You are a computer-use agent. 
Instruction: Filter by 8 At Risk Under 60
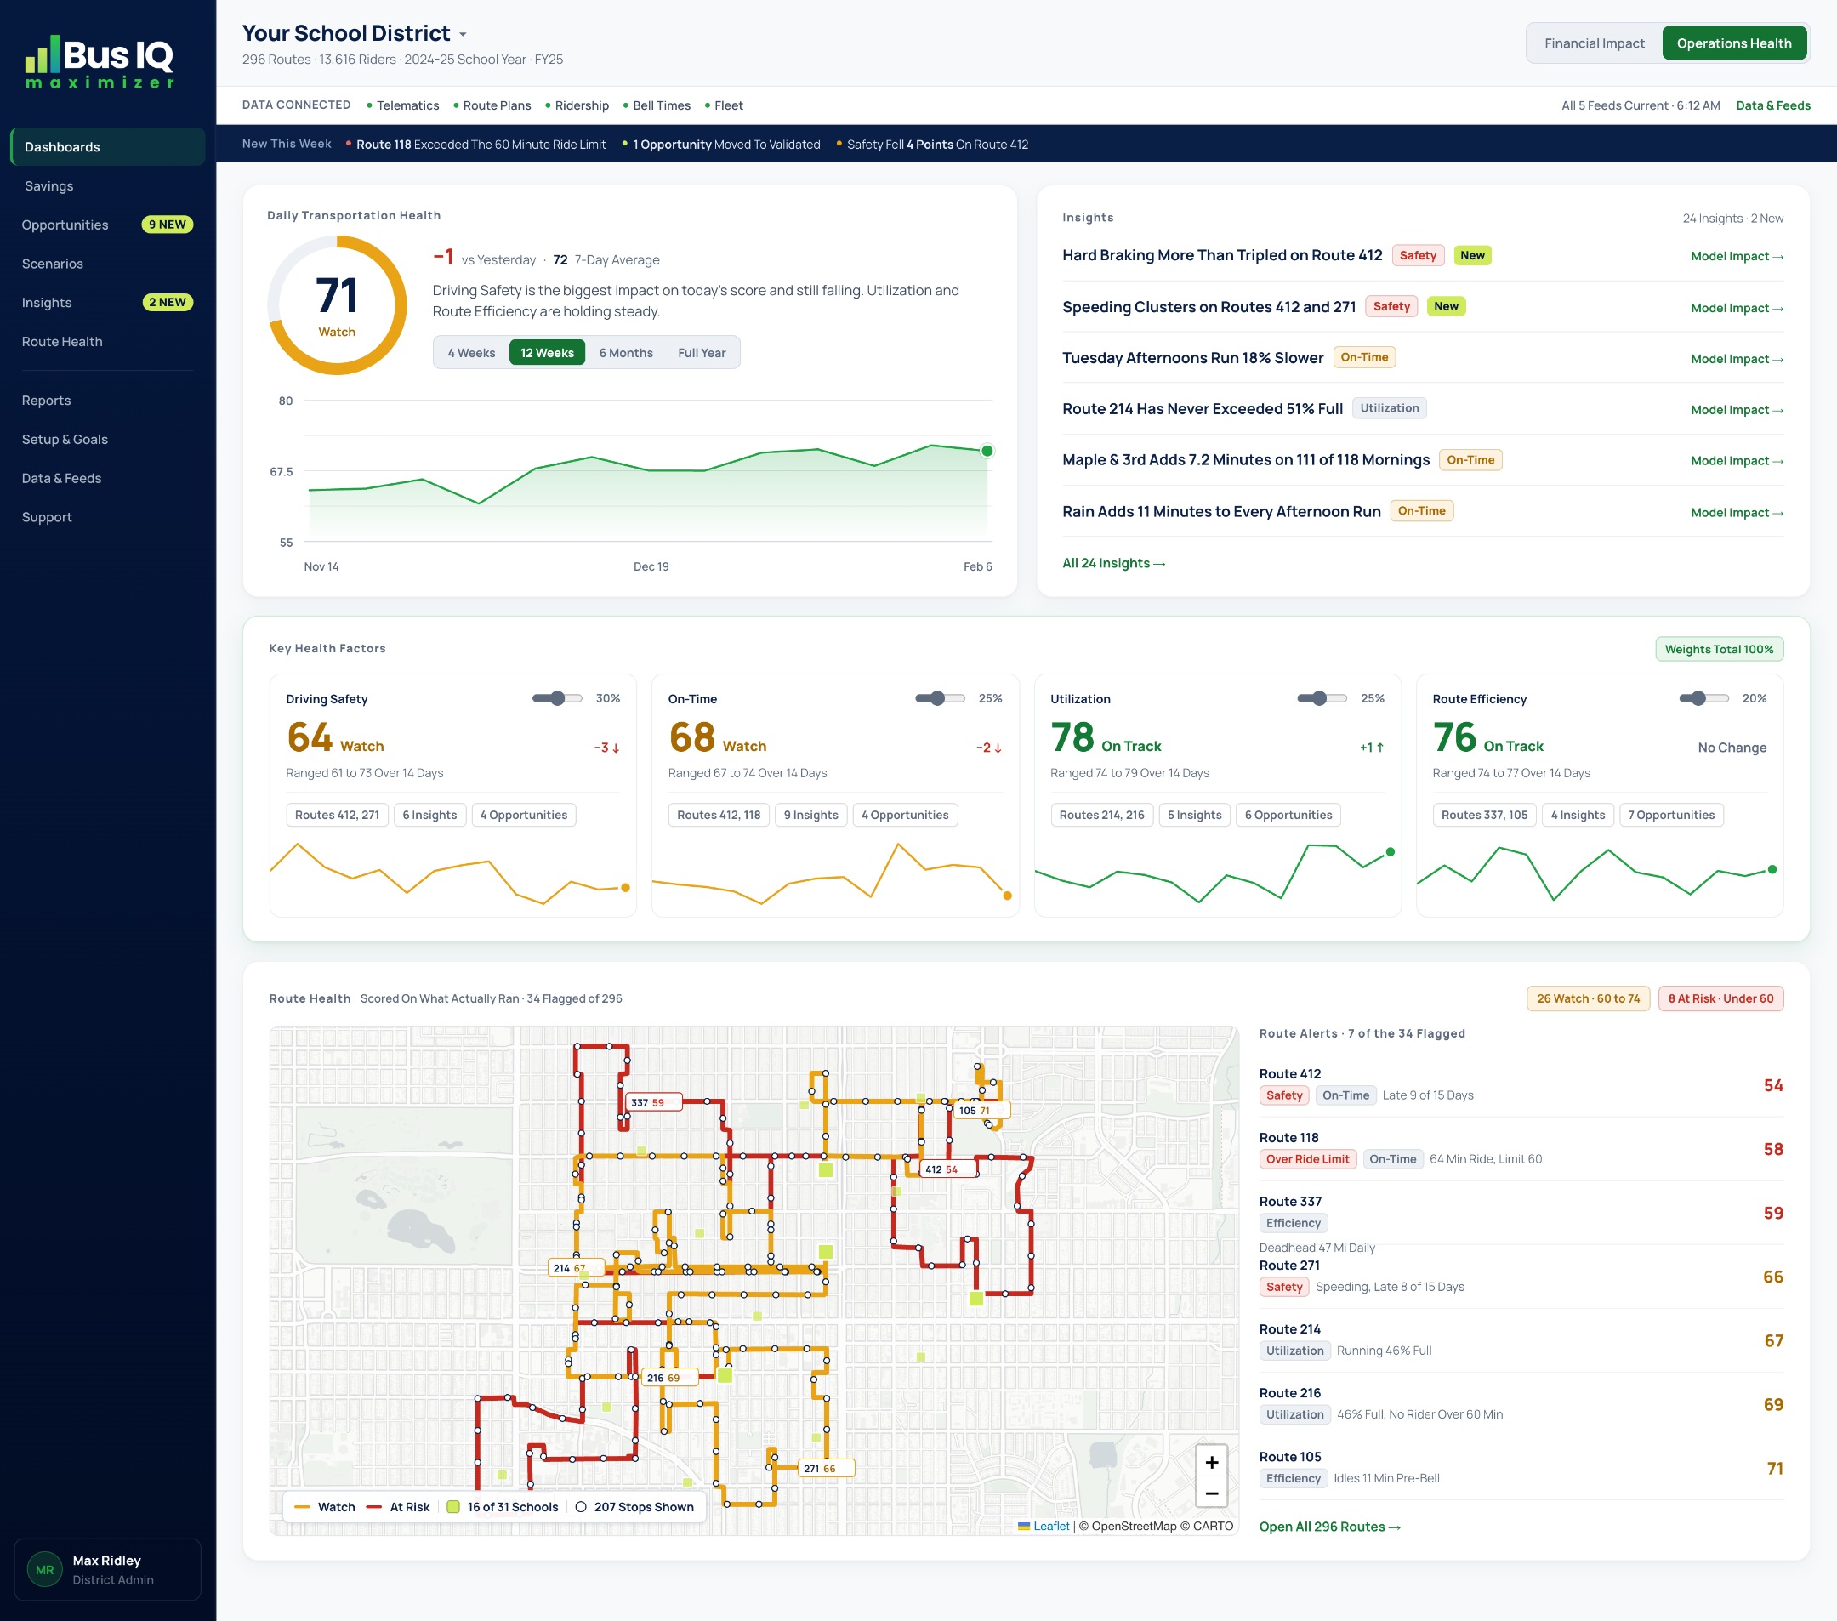[1720, 998]
